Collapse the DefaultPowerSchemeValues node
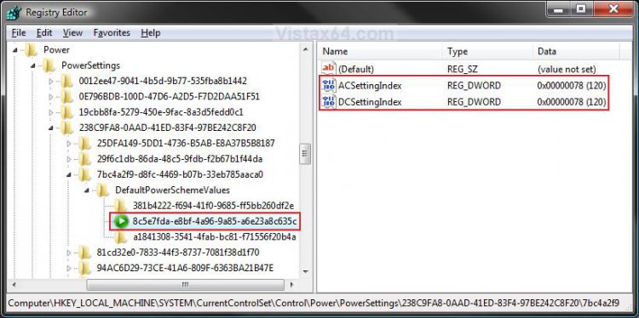 point(87,190)
